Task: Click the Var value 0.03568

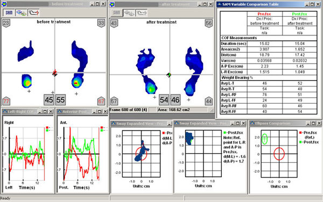Action: [x=264, y=61]
